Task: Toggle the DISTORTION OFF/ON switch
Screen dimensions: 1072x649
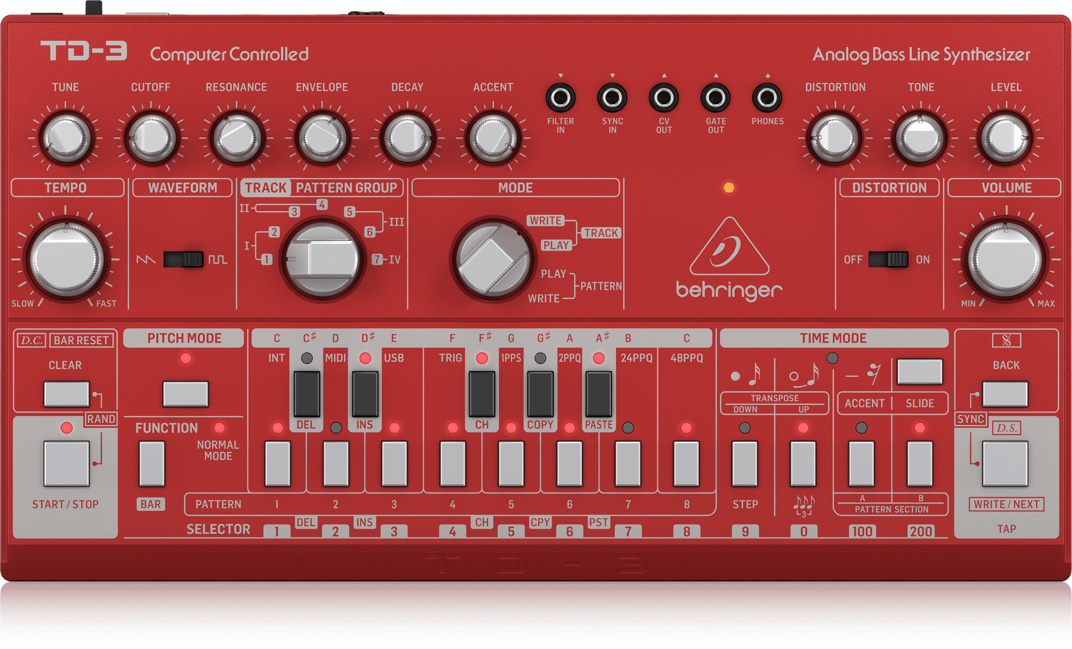Action: click(x=888, y=260)
